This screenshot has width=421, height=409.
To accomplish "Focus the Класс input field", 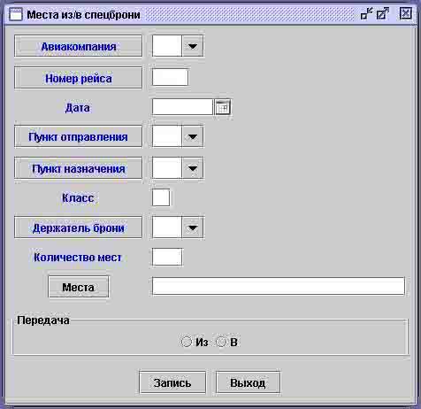I will click(x=161, y=197).
